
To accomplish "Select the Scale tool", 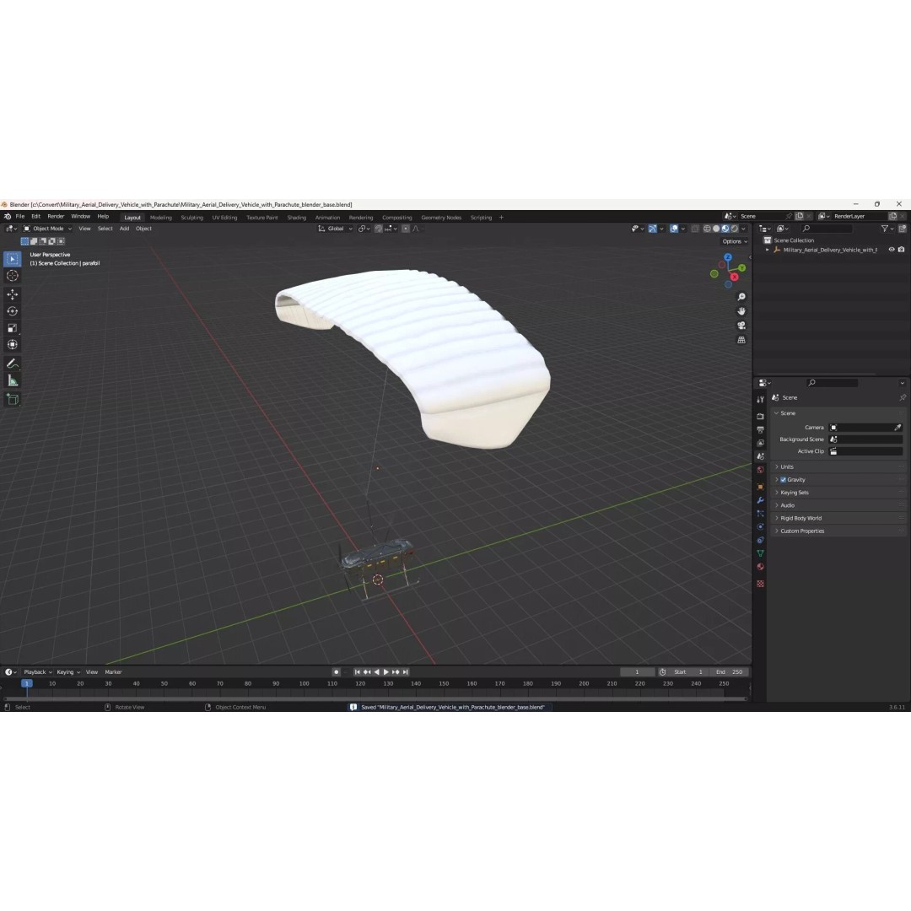I will point(12,328).
